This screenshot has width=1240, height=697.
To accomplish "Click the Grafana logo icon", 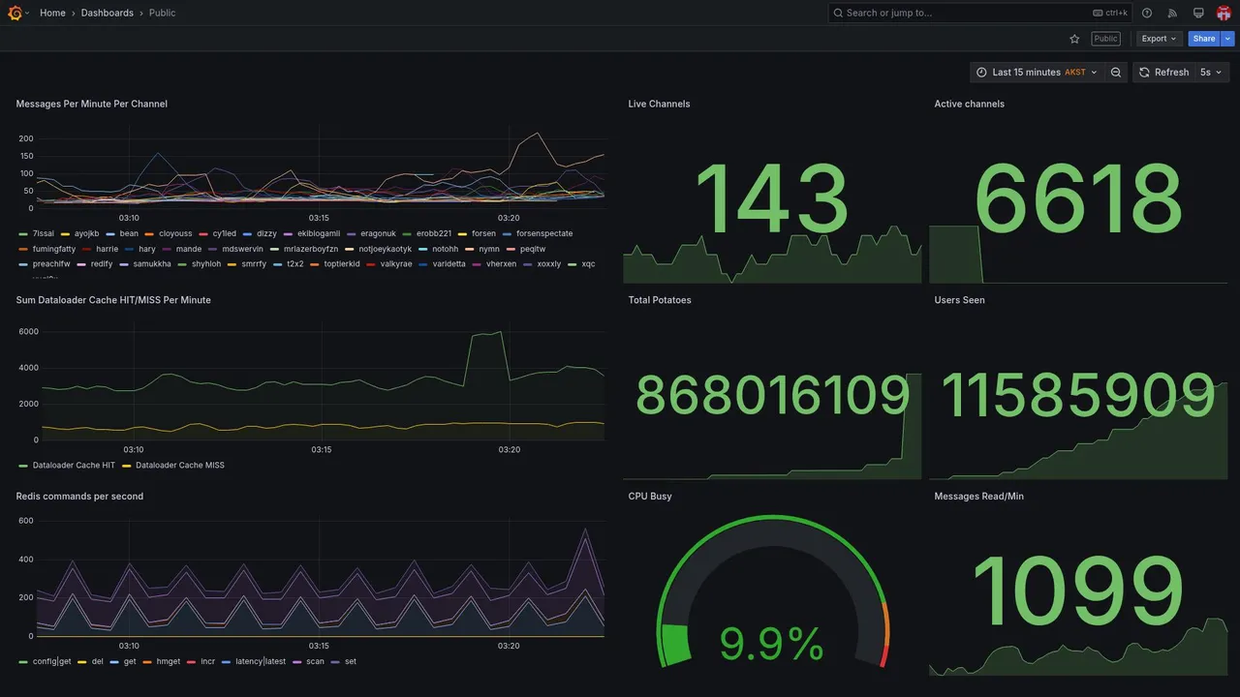I will [x=15, y=13].
